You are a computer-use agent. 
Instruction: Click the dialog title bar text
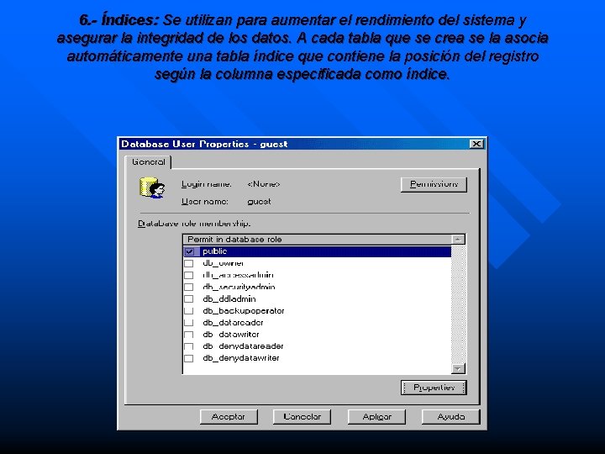click(x=204, y=144)
